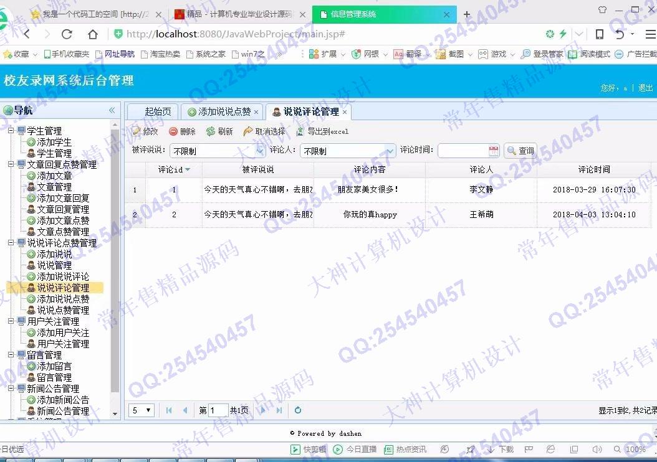The image size is (657, 462).
Task: Click the 网址导航 bookmark
Action: pyautogui.click(x=115, y=54)
